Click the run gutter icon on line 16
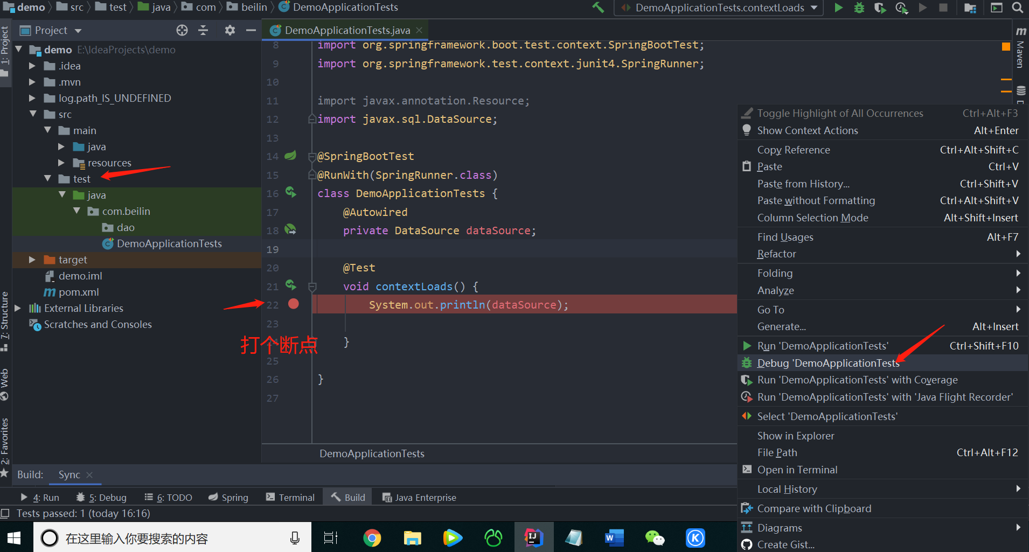Screen dimensions: 1029x552 (291, 192)
